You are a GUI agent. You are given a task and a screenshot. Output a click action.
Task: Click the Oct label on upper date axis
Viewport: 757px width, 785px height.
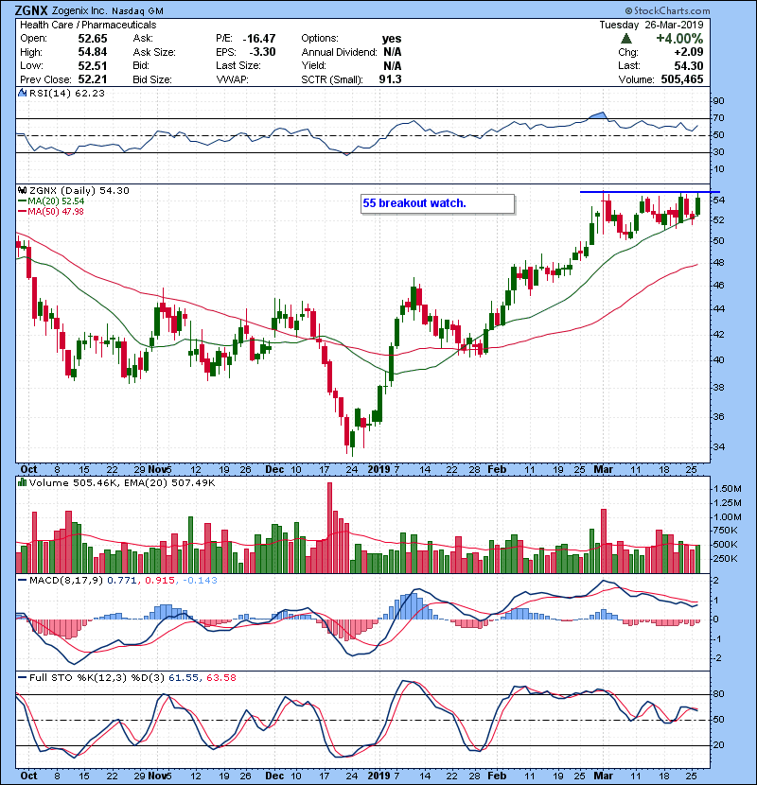pyautogui.click(x=28, y=469)
